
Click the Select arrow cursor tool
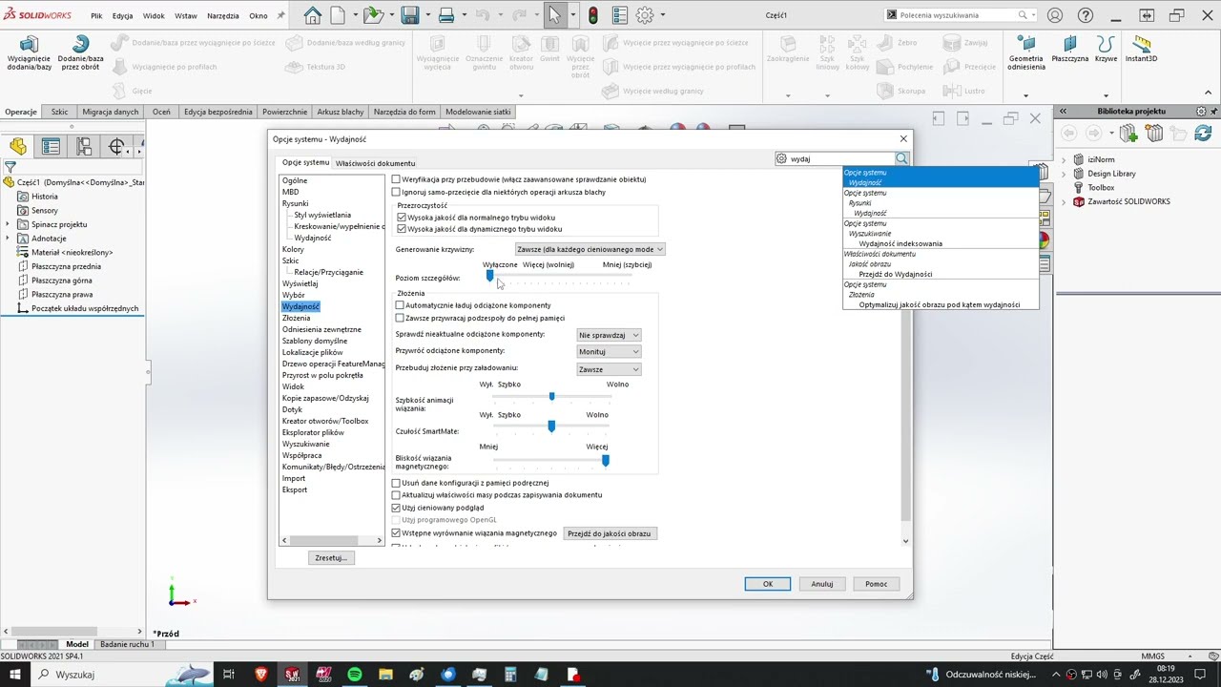[x=554, y=15]
